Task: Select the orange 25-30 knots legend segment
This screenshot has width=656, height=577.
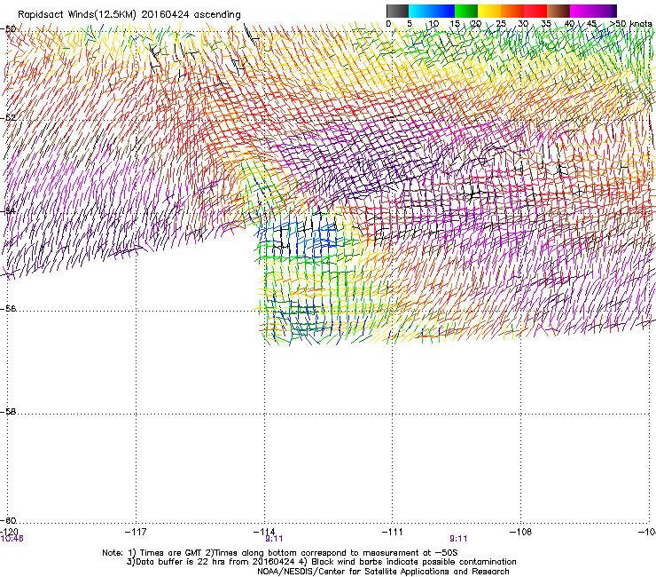Action: pyautogui.click(x=512, y=11)
